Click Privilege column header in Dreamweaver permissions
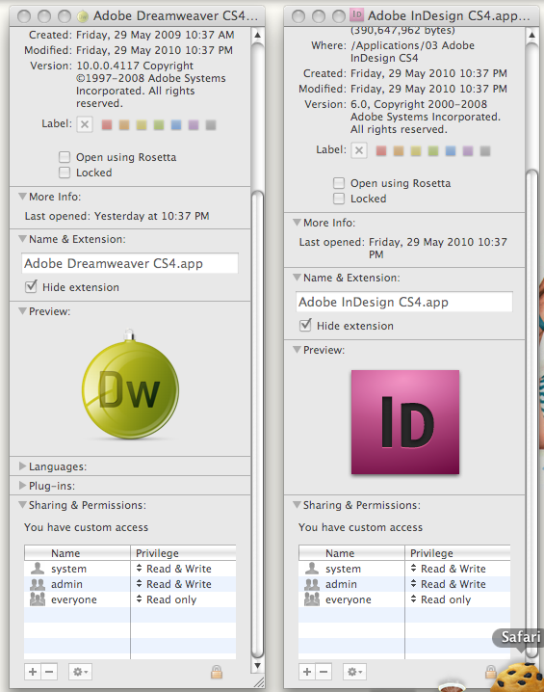 click(x=183, y=553)
